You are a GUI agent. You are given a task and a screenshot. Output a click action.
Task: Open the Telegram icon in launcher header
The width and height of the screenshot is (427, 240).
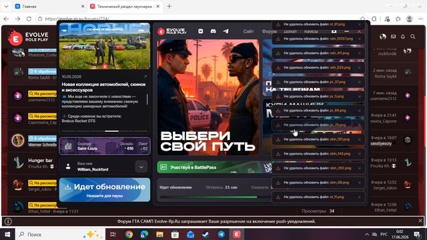click(x=226, y=31)
